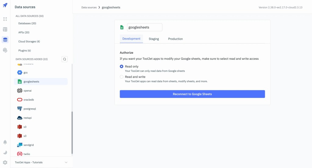Click the search icon in added data sources

click(x=65, y=59)
